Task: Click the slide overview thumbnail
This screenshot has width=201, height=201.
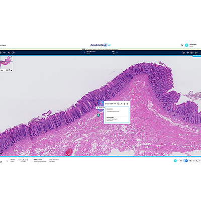Action: (x=6, y=62)
